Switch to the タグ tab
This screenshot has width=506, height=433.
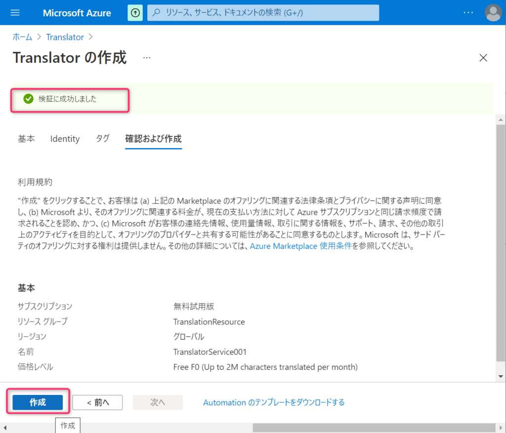(x=103, y=139)
